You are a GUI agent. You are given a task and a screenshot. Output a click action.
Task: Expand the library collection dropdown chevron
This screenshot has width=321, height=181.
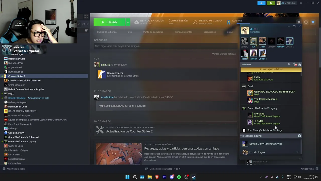[78, 24]
